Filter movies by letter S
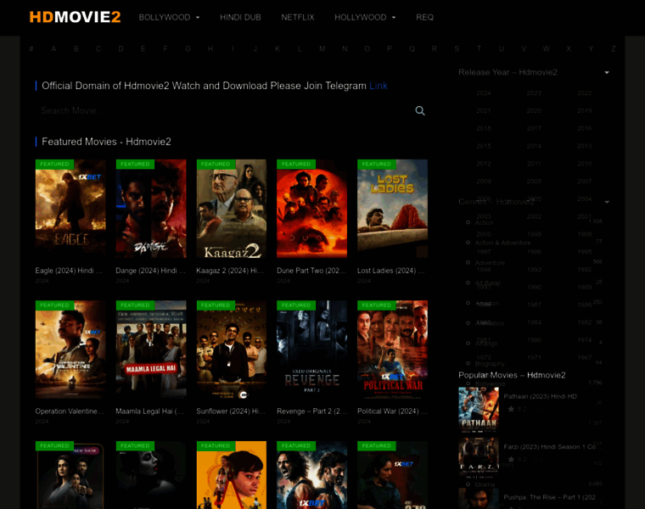Screen dimensions: 645x509 457,49
